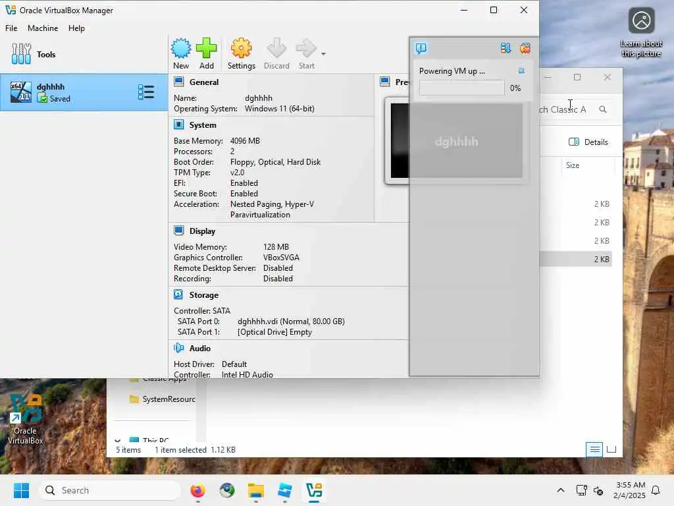Click the Boot Order value text
The width and height of the screenshot is (674, 506).
point(276,162)
